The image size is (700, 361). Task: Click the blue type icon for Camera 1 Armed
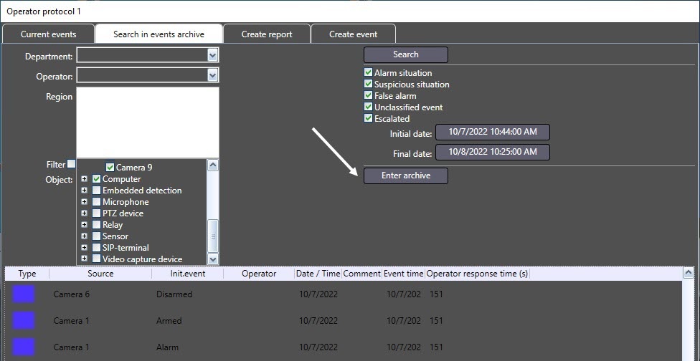[x=24, y=320]
